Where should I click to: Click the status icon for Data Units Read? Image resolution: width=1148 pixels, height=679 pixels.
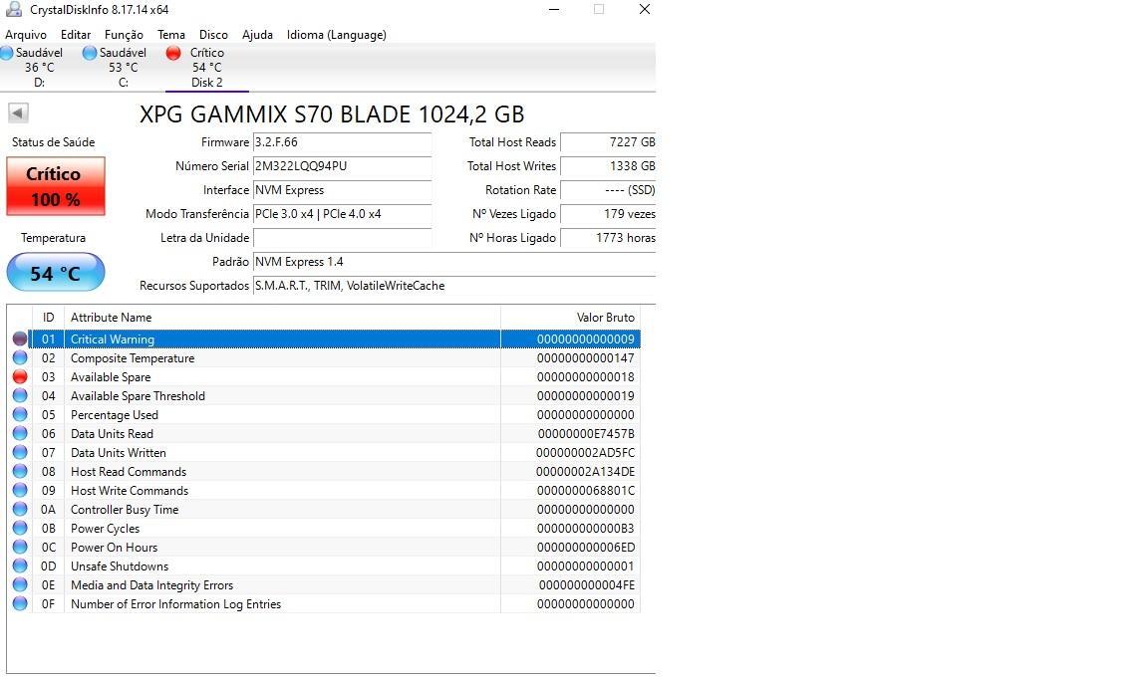click(x=20, y=434)
